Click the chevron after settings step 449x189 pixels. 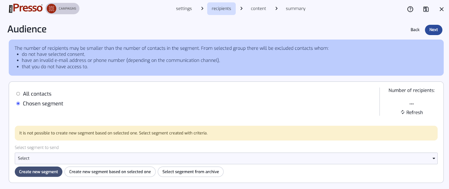(202, 8)
